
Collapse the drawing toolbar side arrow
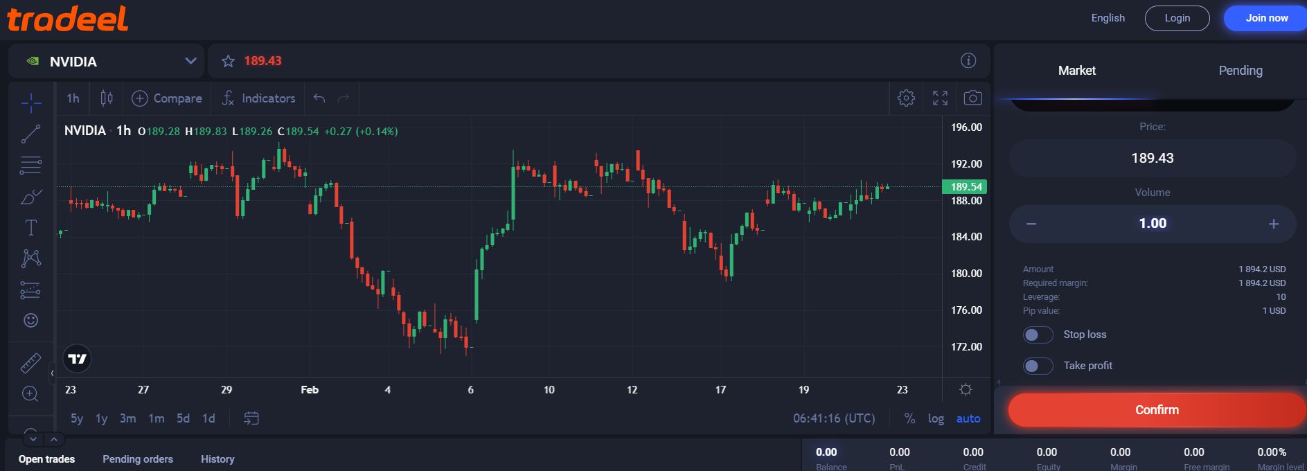pos(52,373)
